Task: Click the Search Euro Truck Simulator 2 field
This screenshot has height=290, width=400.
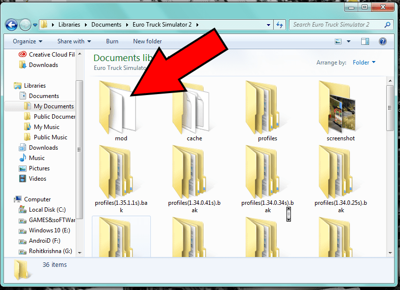Action: [x=341, y=25]
